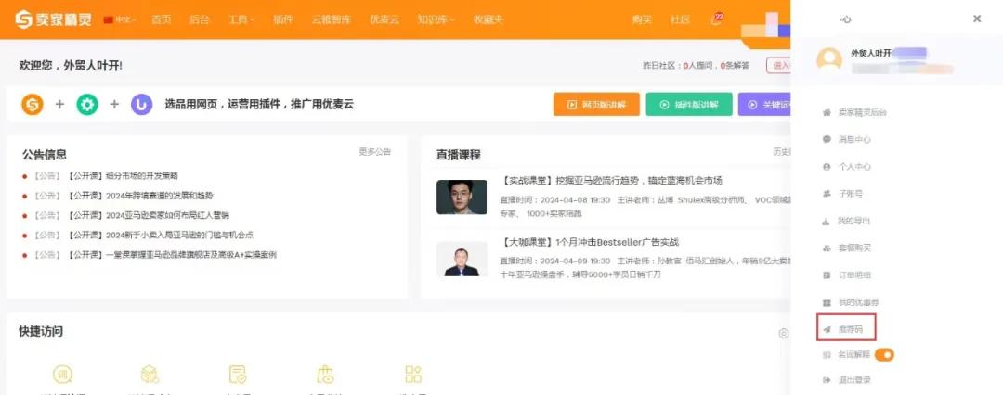The image size is (1003, 395).
Task: Open the 大咖课堂 Bestseller course title
Action: tap(589, 242)
